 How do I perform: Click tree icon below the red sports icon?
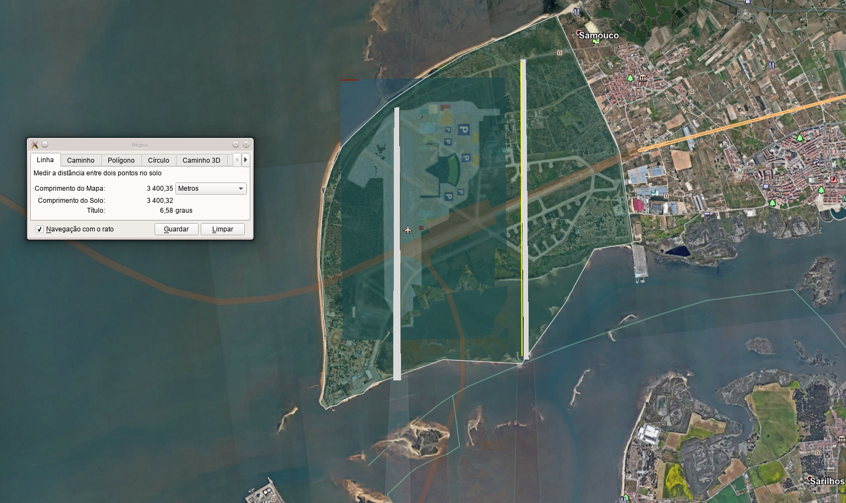[821, 190]
